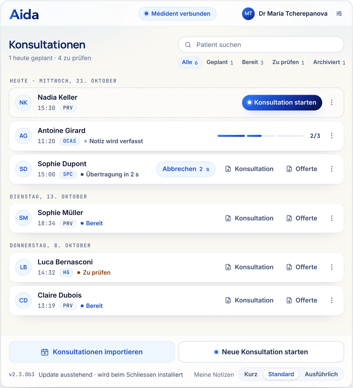Cancel the transfer for Sophie Dupont
353x388 pixels.
tap(186, 169)
